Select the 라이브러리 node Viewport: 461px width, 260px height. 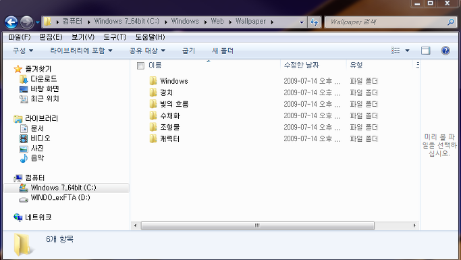(x=36, y=119)
